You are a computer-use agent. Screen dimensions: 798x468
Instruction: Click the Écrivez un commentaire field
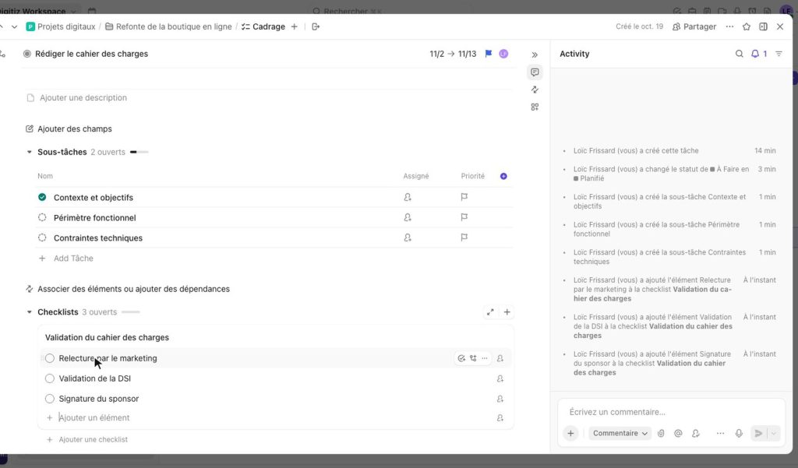coord(671,412)
